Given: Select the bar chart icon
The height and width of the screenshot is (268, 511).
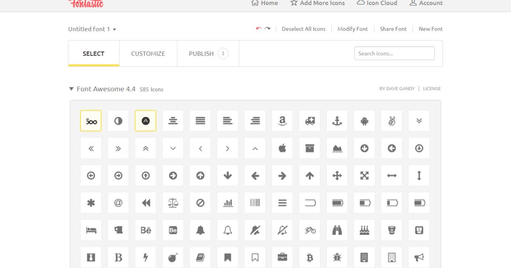Looking at the screenshot, I should [x=227, y=203].
